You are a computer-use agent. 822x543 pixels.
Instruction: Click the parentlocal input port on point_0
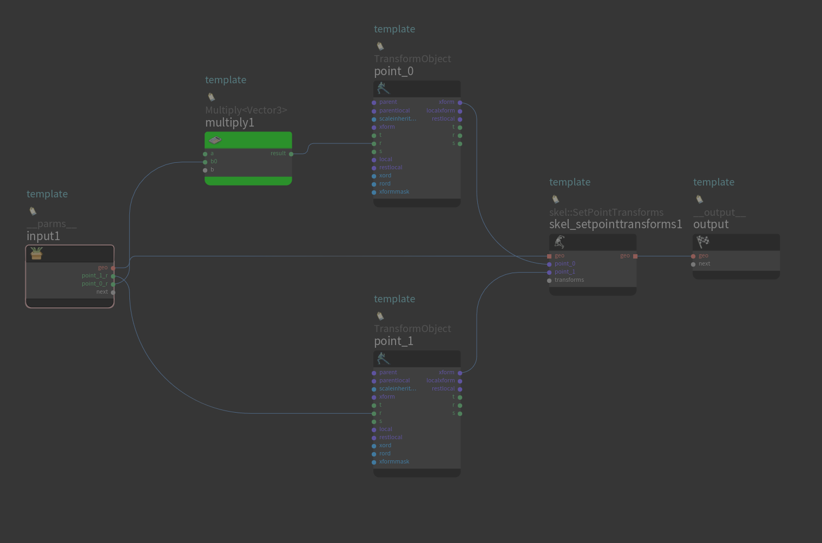pos(374,111)
